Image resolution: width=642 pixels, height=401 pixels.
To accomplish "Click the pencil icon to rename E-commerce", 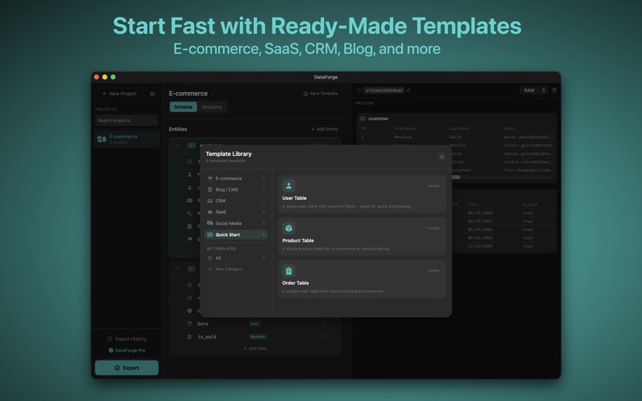I will (x=214, y=93).
